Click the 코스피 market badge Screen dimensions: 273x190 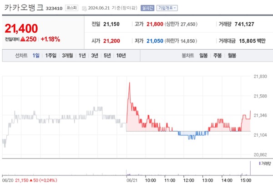[x=71, y=8]
